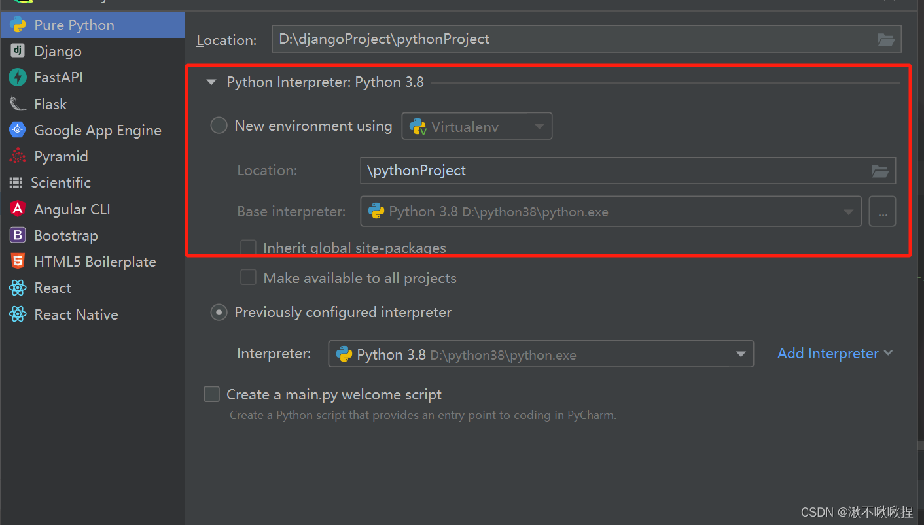Click the React Native atom icon
924x525 pixels.
click(18, 314)
